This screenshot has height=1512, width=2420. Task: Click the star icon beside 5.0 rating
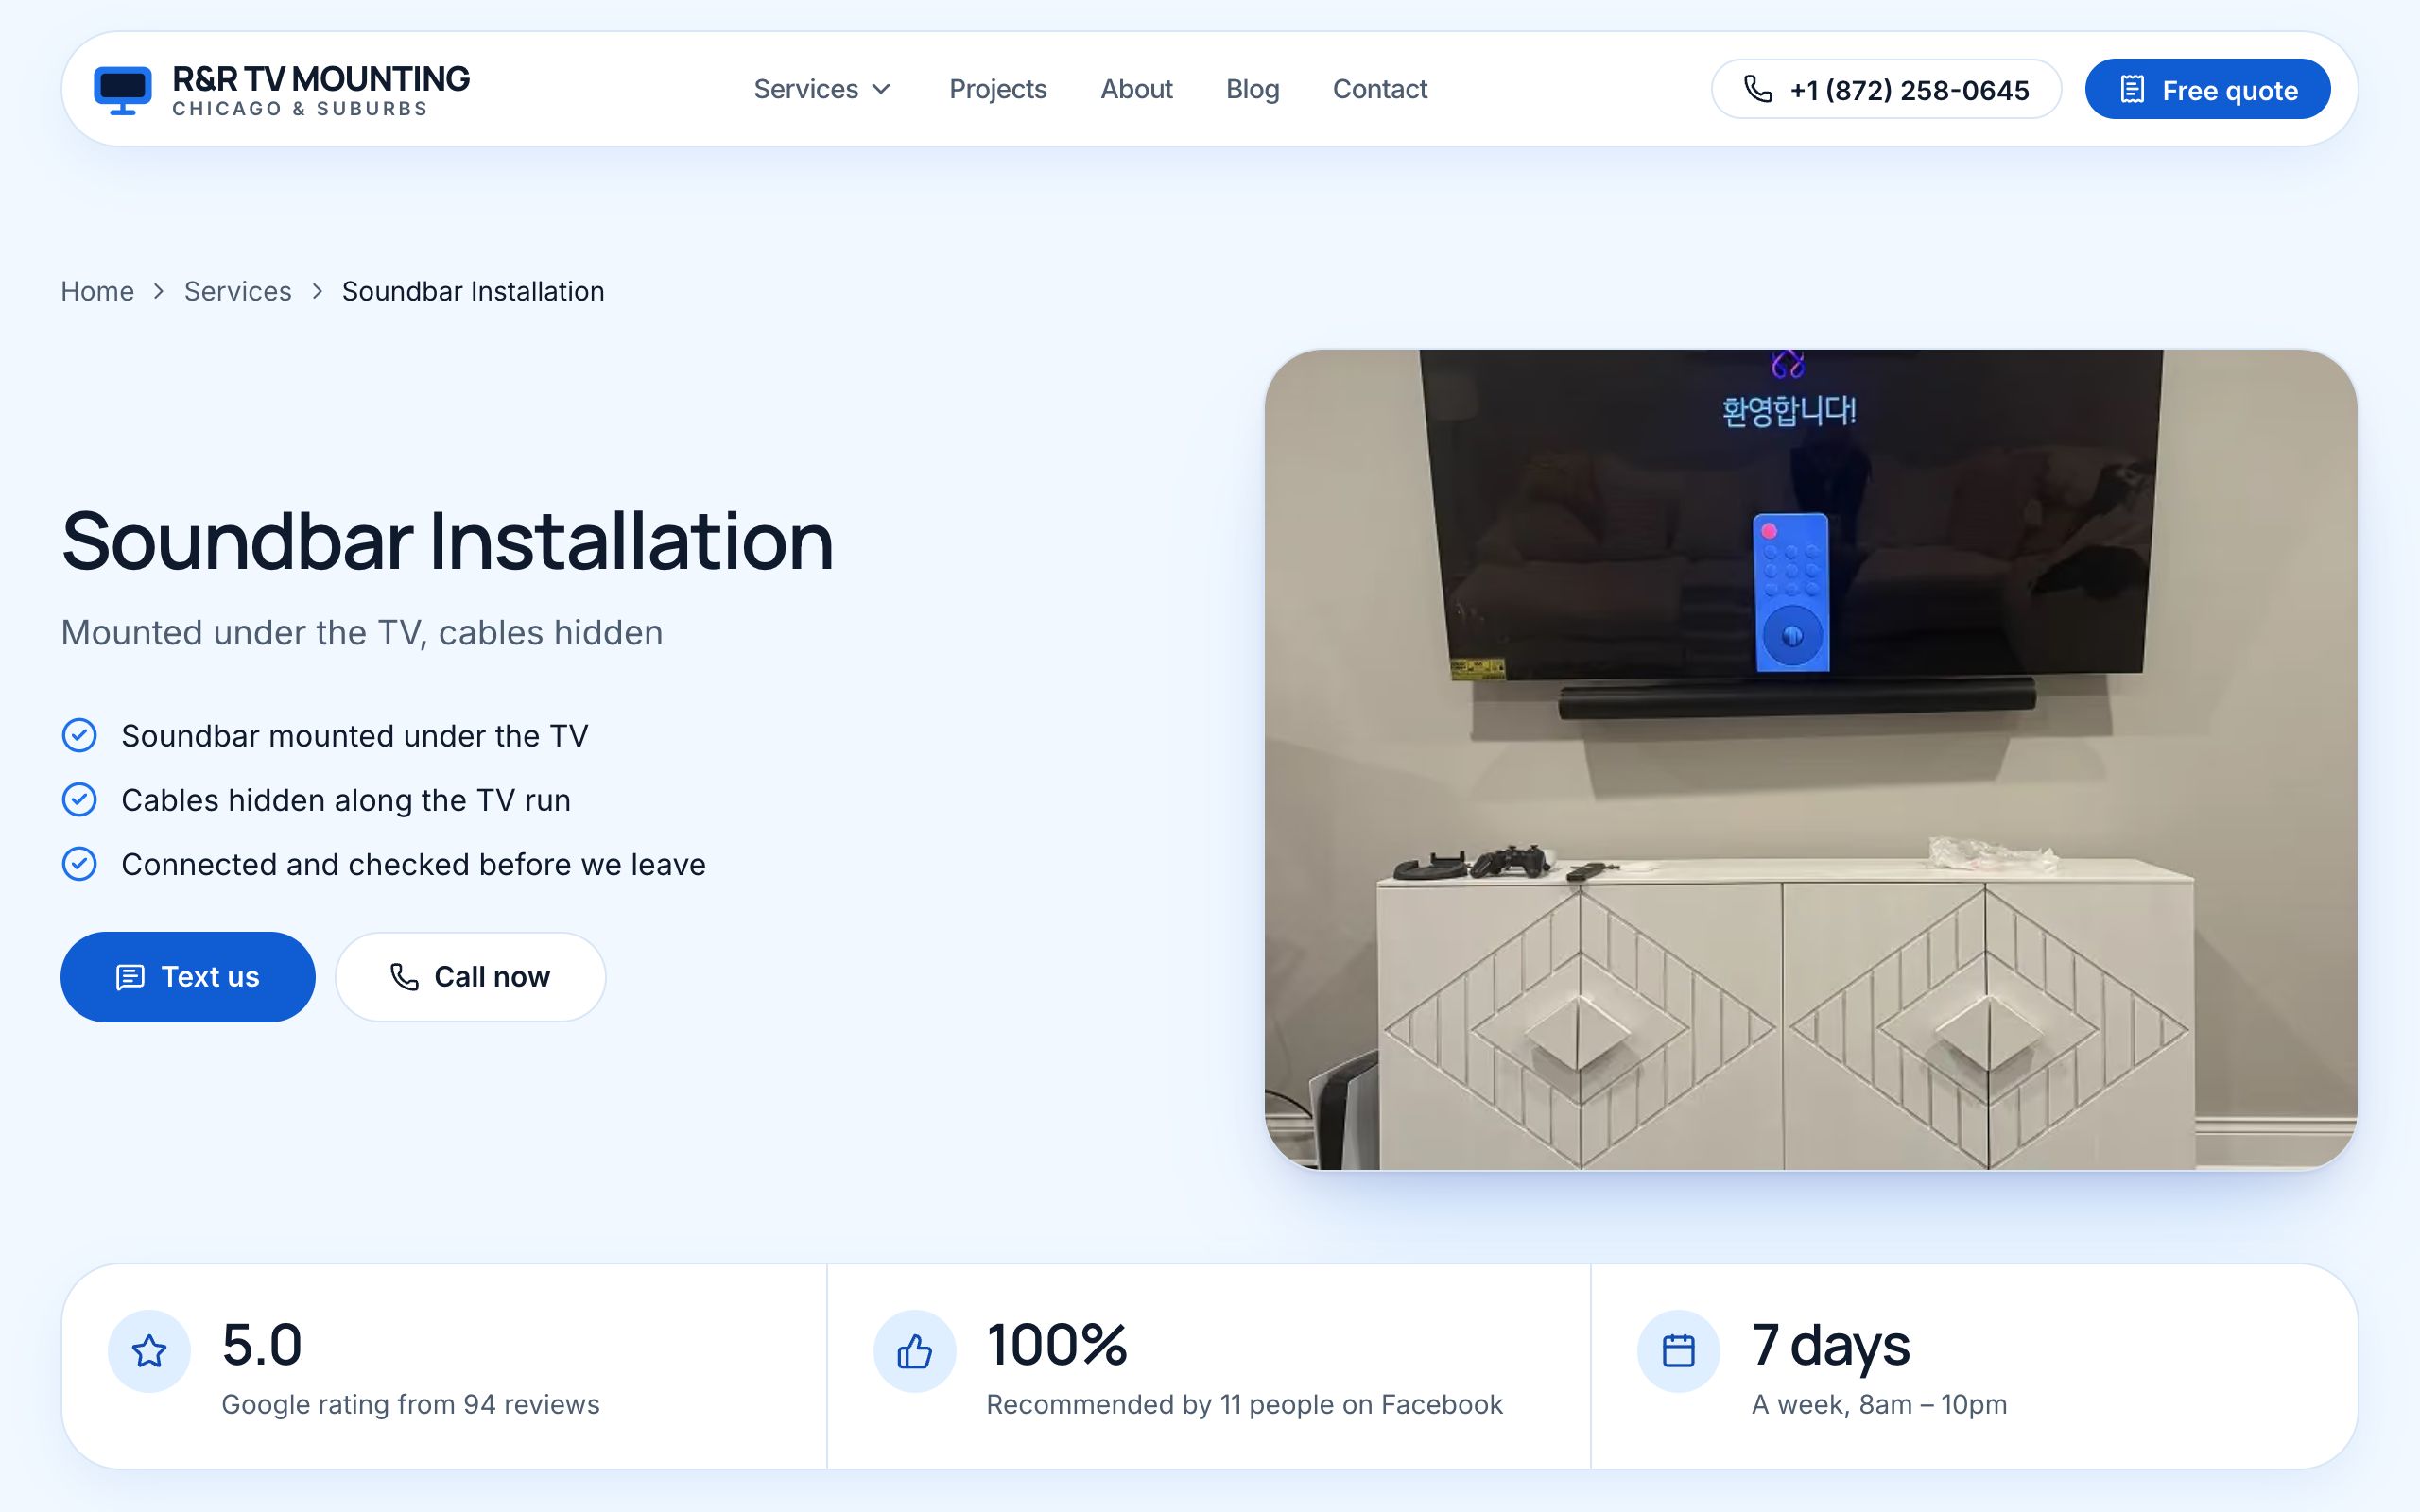click(x=149, y=1351)
